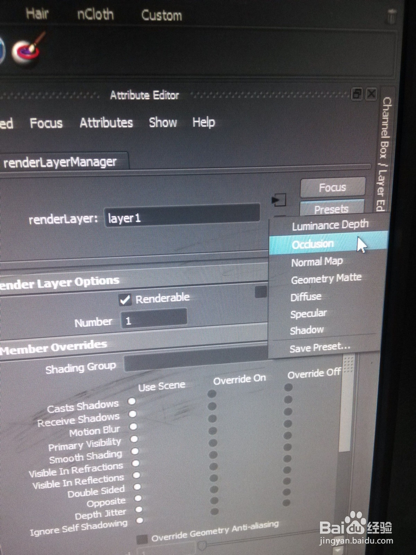Select the 3D Paint brush shelf icon
The image size is (416, 555).
point(27,50)
